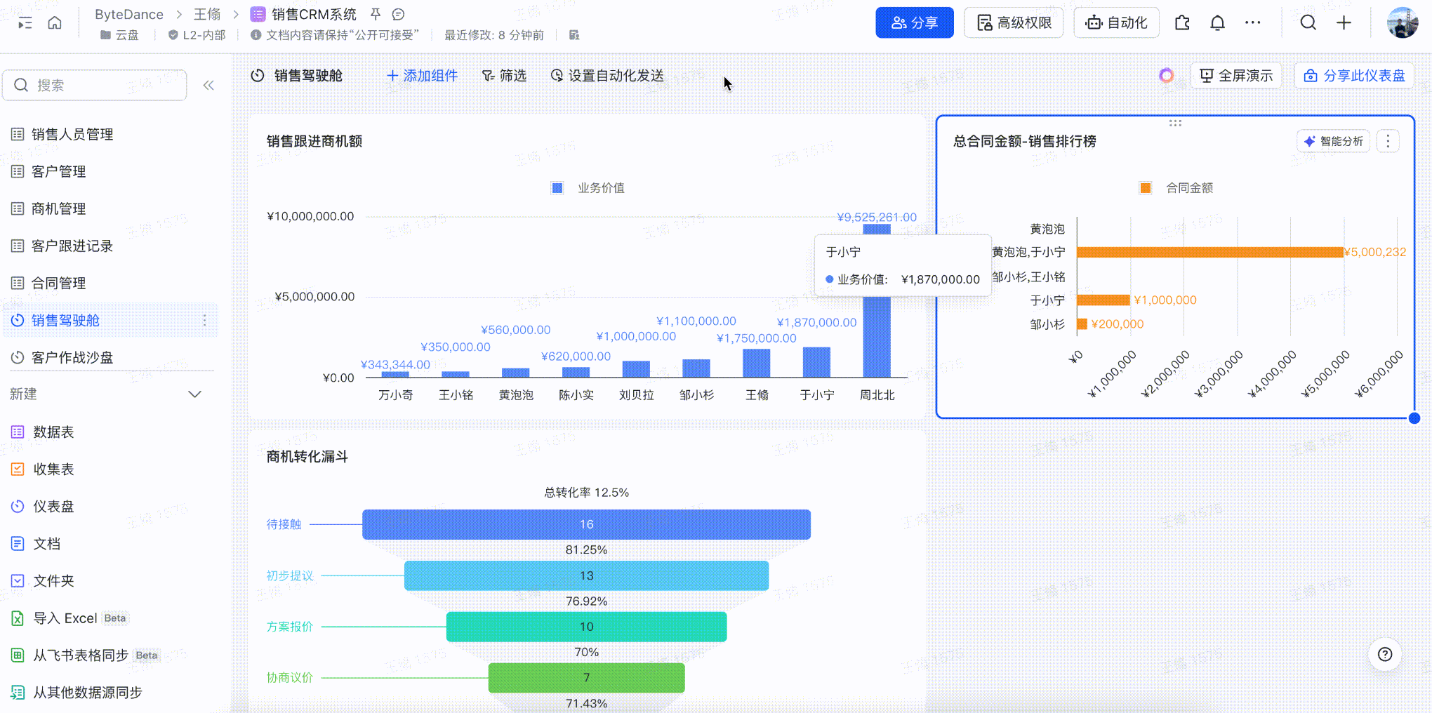Open the notifications bell
1432x713 pixels.
(x=1217, y=23)
